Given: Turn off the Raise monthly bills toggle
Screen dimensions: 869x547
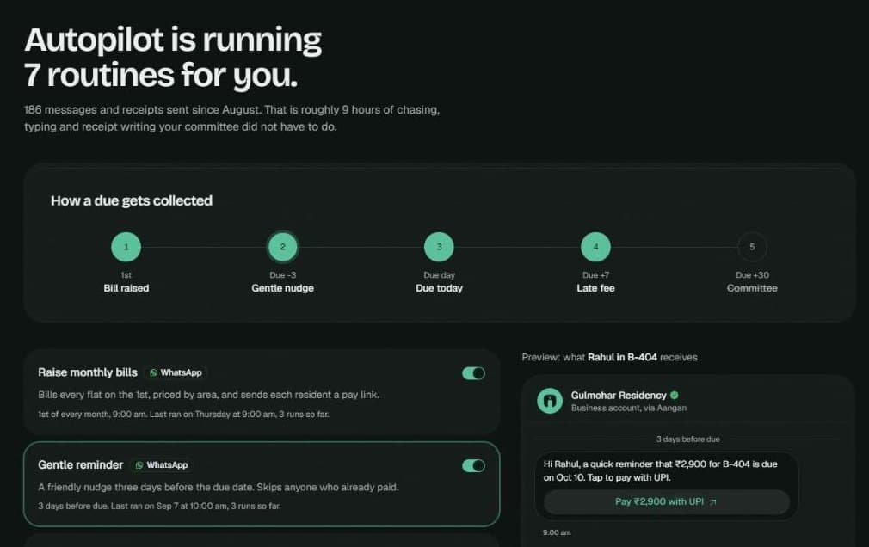Looking at the screenshot, I should 474,373.
